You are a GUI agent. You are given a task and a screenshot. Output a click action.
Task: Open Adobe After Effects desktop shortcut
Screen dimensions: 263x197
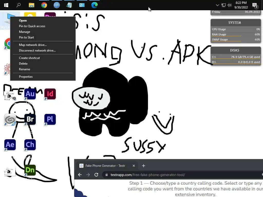tap(10, 145)
